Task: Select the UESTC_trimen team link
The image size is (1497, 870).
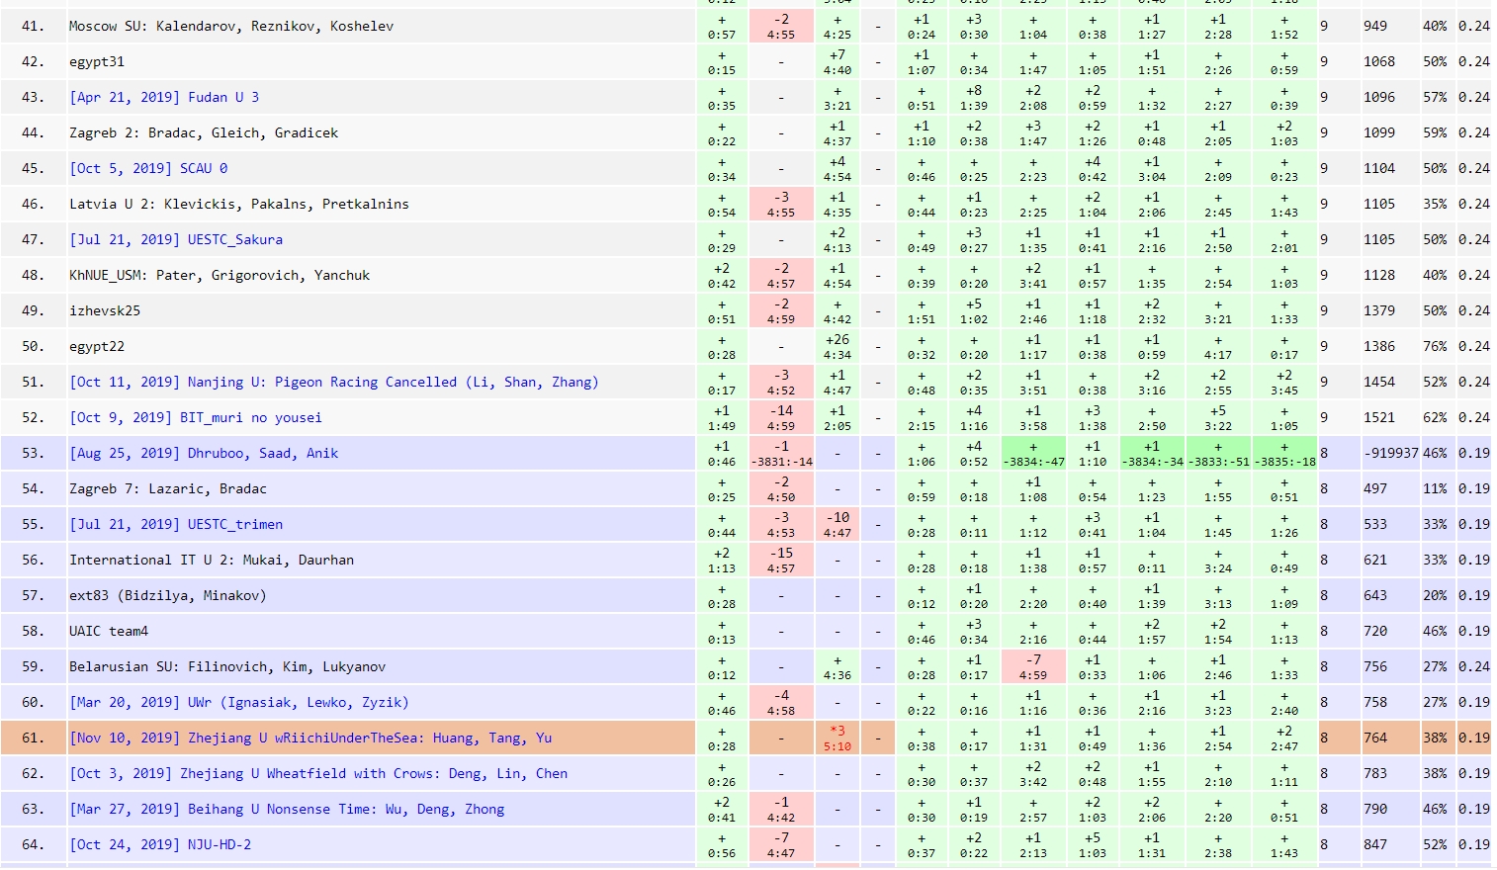Action: point(176,524)
